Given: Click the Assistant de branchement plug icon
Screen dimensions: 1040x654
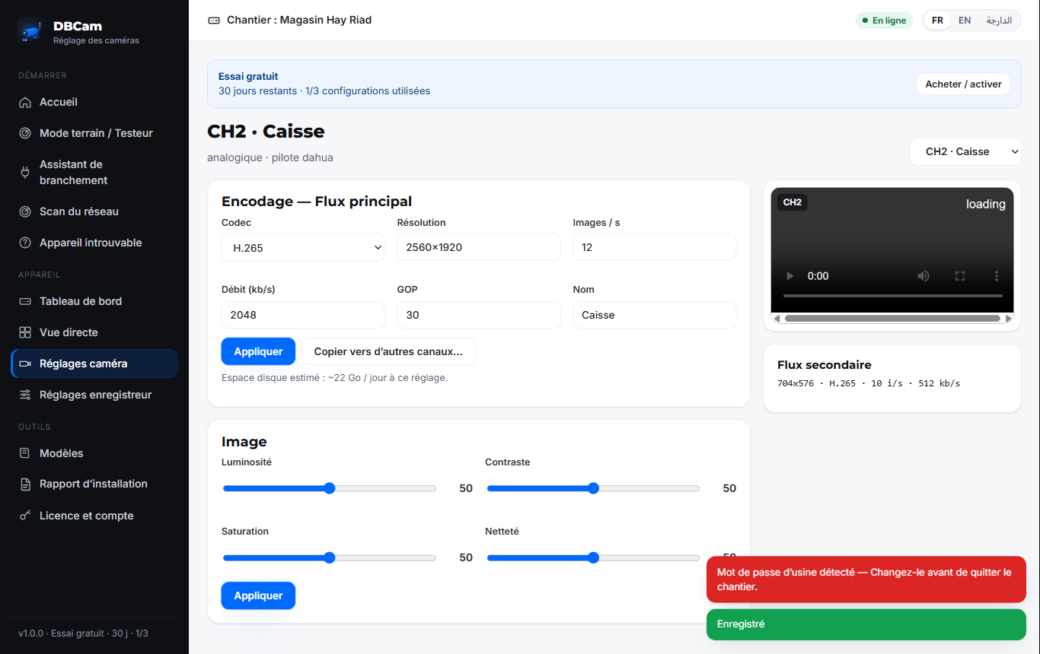Looking at the screenshot, I should [x=25, y=173].
